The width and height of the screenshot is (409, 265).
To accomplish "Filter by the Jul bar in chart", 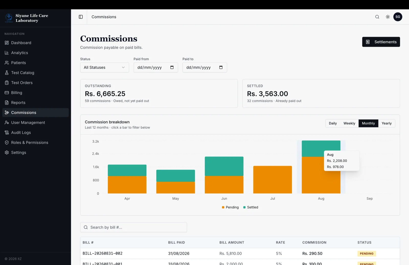I will (x=272, y=180).
